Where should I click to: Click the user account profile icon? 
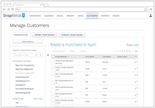point(151,16)
